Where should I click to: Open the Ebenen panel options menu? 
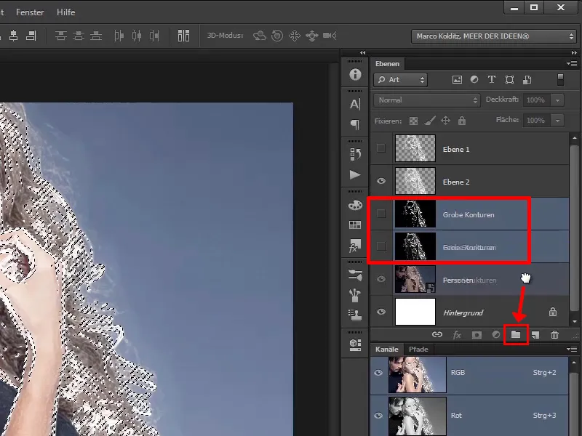coord(572,63)
